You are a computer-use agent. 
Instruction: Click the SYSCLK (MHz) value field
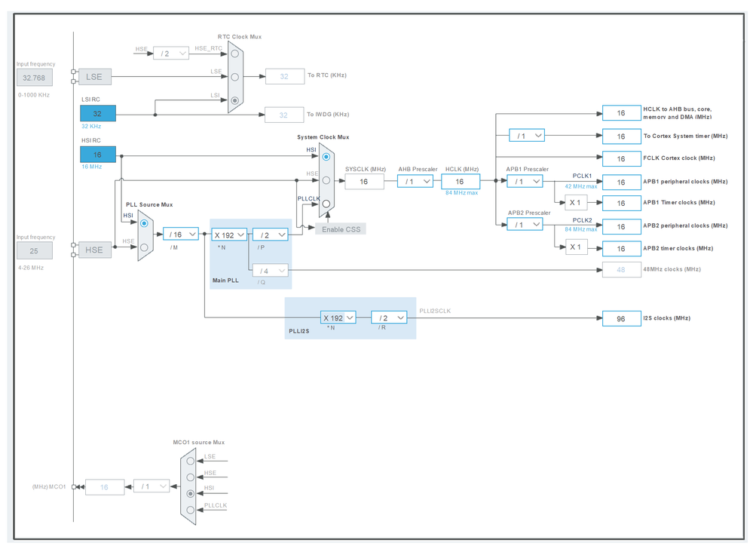[364, 182]
